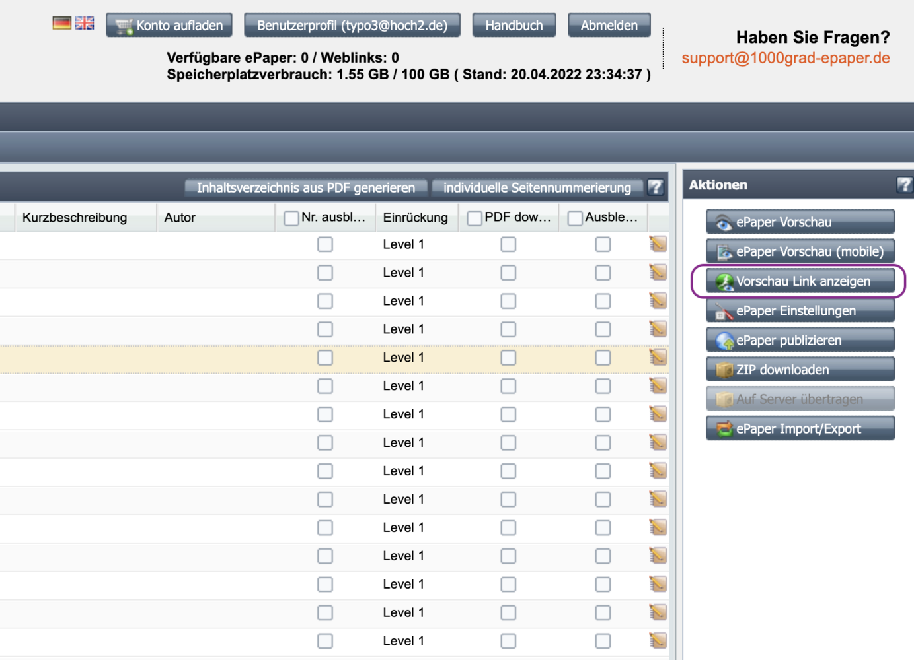Open the Handbuch menu button
This screenshot has height=660, width=914.
click(514, 25)
